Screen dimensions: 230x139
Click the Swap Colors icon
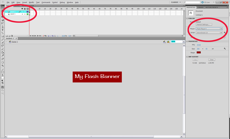3,83
